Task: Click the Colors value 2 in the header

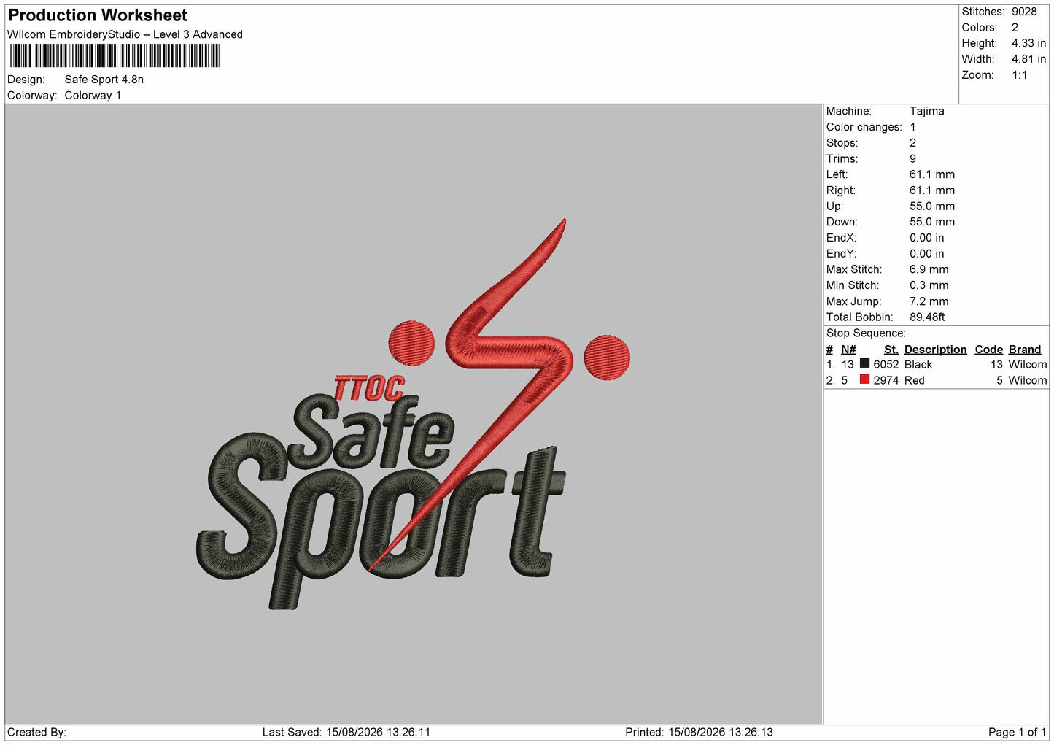Action: coord(1015,28)
